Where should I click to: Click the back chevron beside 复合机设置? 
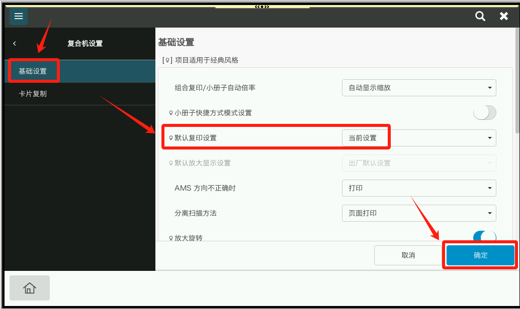(14, 44)
